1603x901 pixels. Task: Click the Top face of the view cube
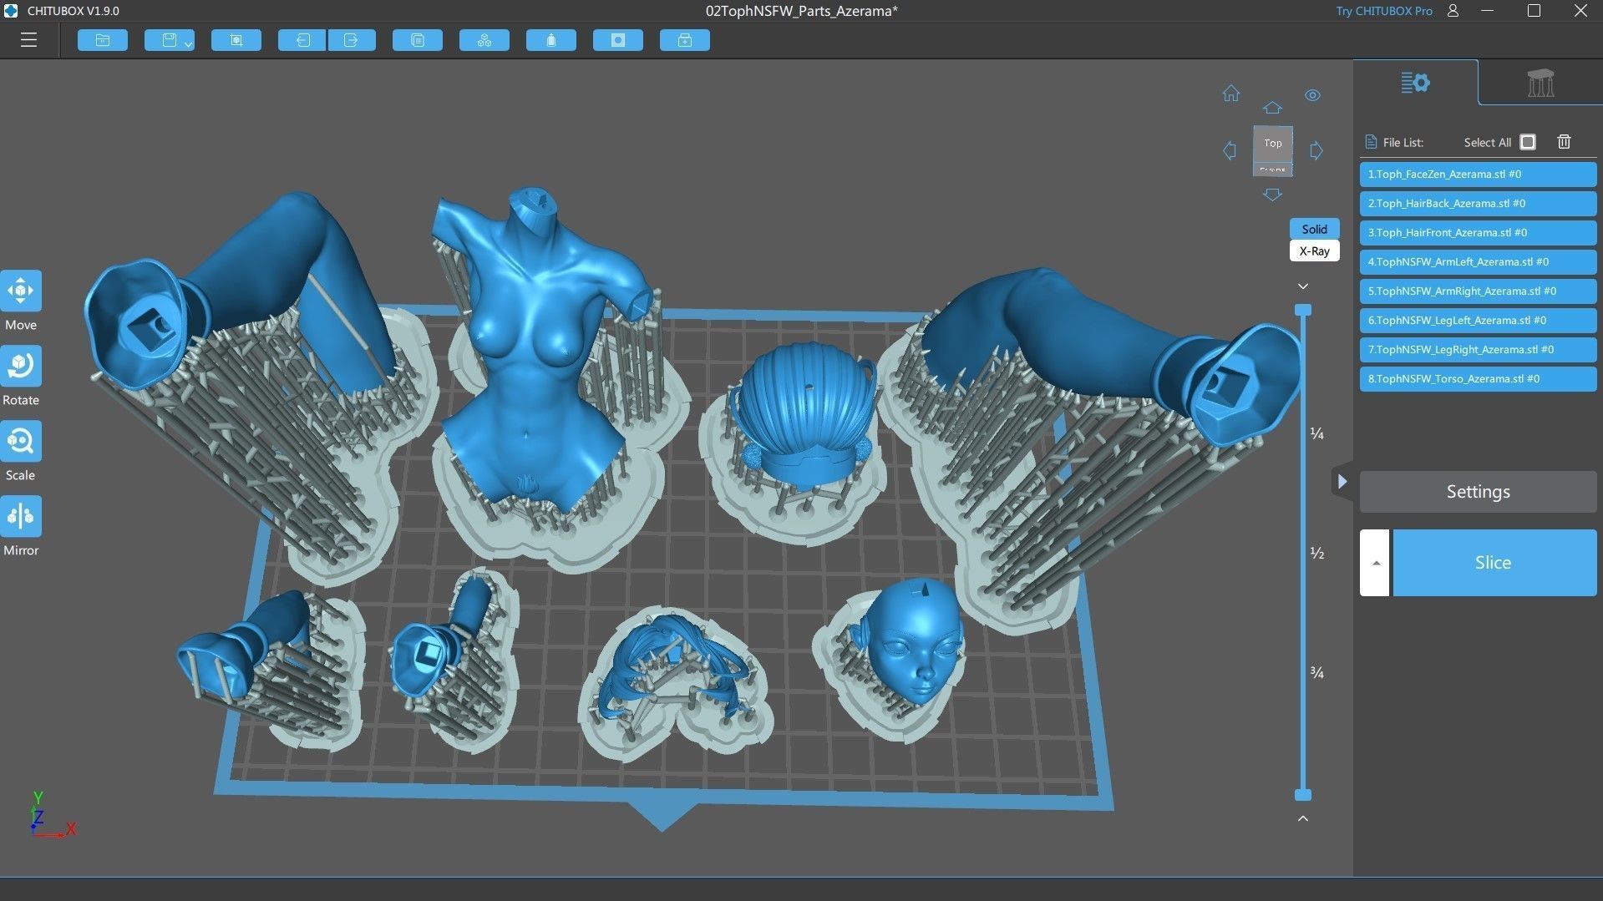point(1273,144)
